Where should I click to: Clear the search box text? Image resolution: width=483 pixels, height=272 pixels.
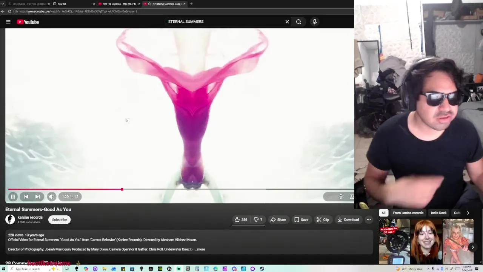(287, 22)
